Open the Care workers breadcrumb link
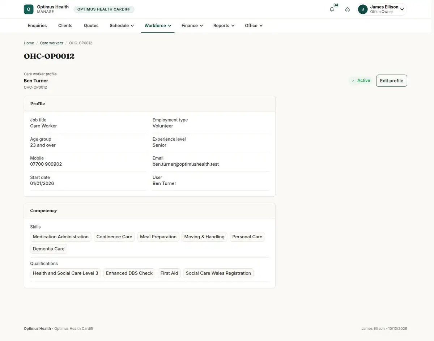 coord(51,43)
